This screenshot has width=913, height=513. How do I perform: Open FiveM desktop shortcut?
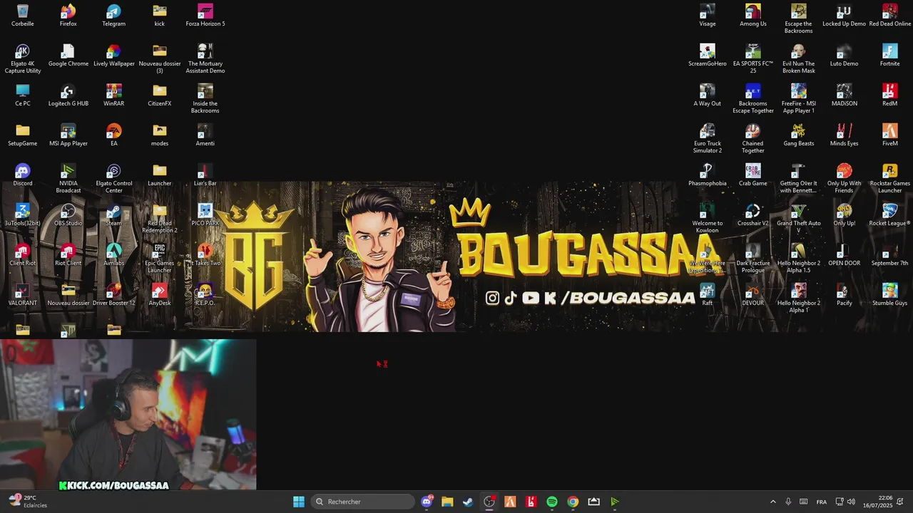click(x=890, y=135)
